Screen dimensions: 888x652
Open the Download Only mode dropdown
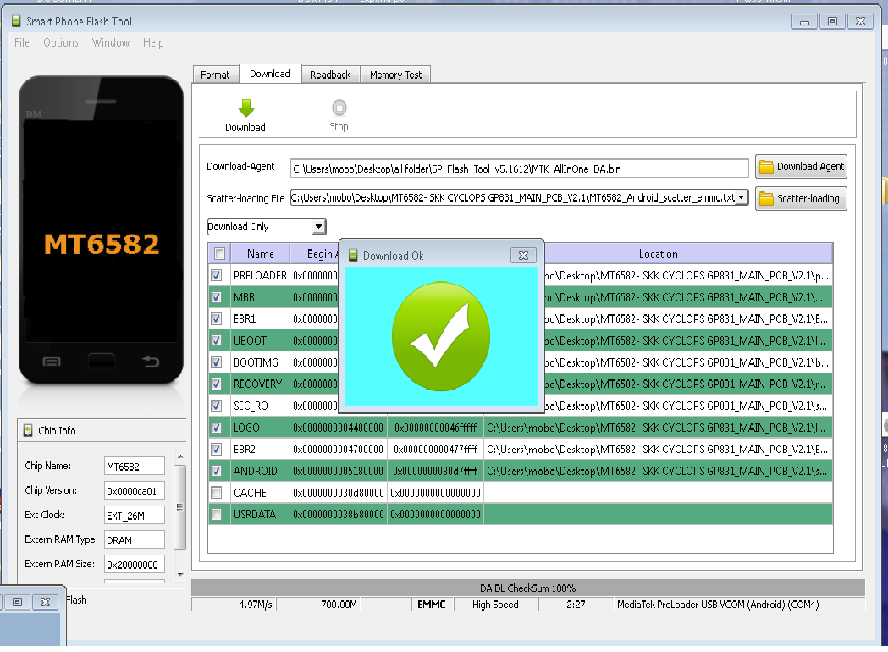[318, 227]
